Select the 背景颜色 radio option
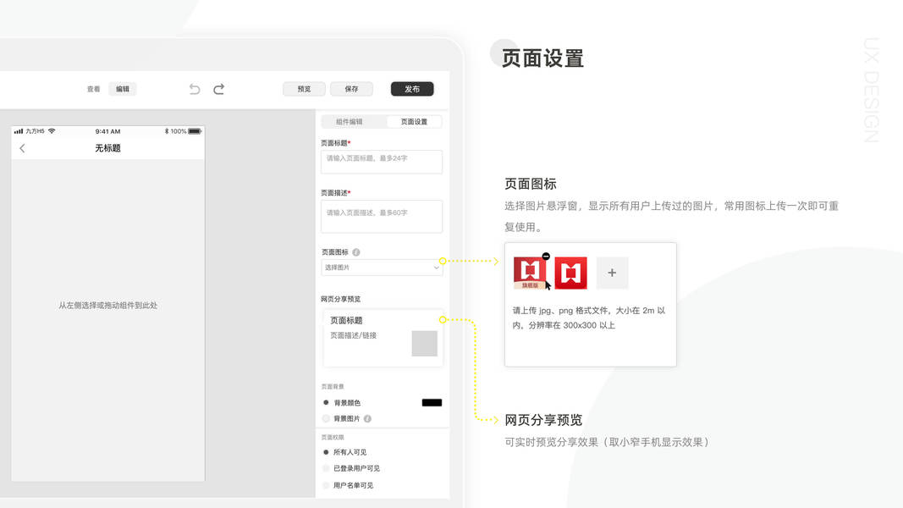This screenshot has height=508, width=903. [x=326, y=403]
